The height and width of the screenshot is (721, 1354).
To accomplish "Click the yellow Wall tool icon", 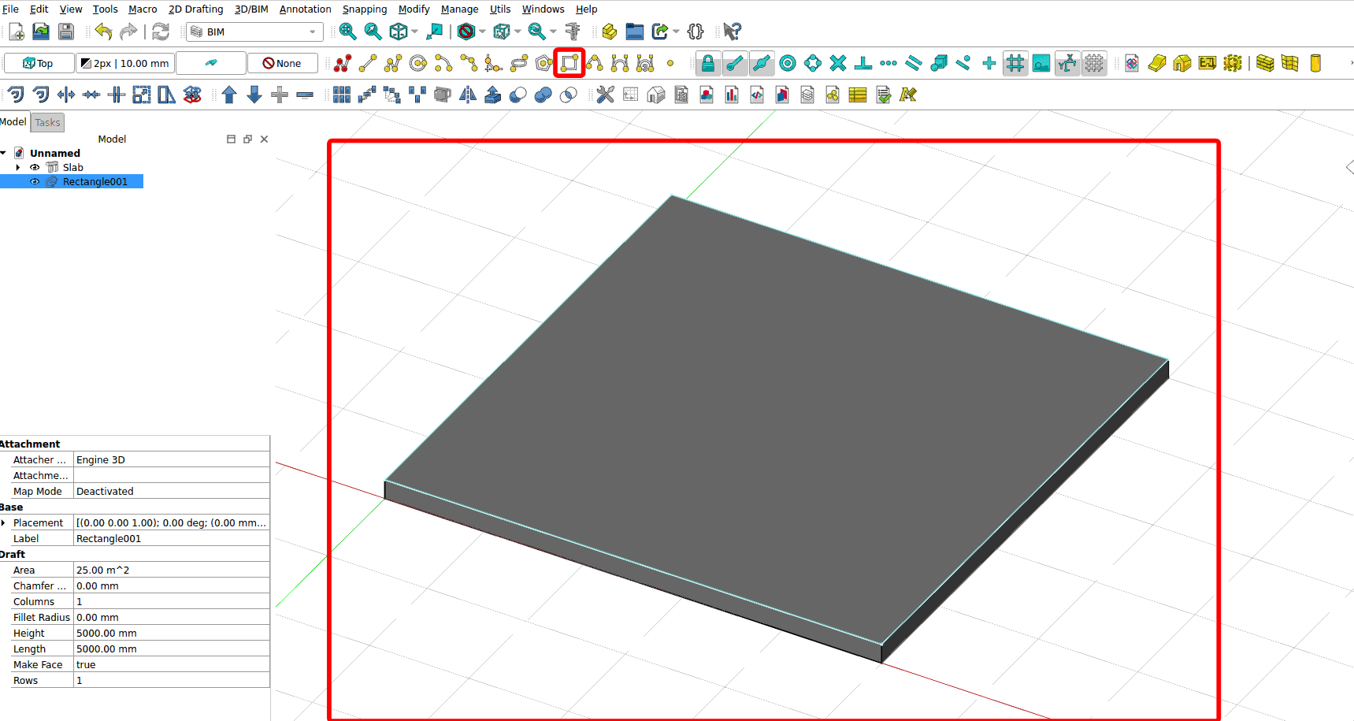I will point(1265,63).
